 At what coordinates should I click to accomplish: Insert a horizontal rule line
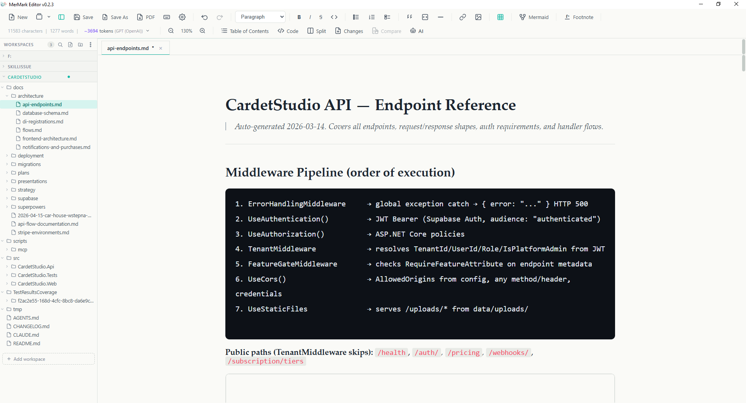[x=441, y=17]
